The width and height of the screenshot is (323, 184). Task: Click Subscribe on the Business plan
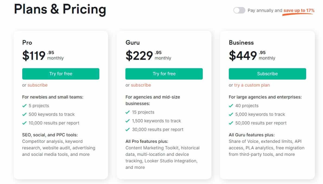click(267, 74)
